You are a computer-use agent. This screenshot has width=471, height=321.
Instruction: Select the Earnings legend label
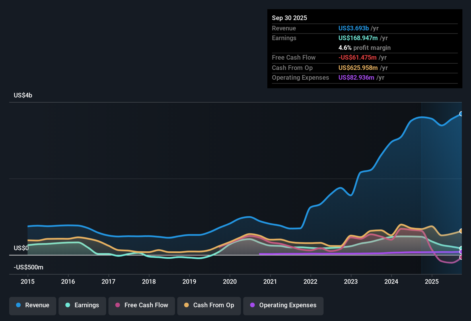86,305
